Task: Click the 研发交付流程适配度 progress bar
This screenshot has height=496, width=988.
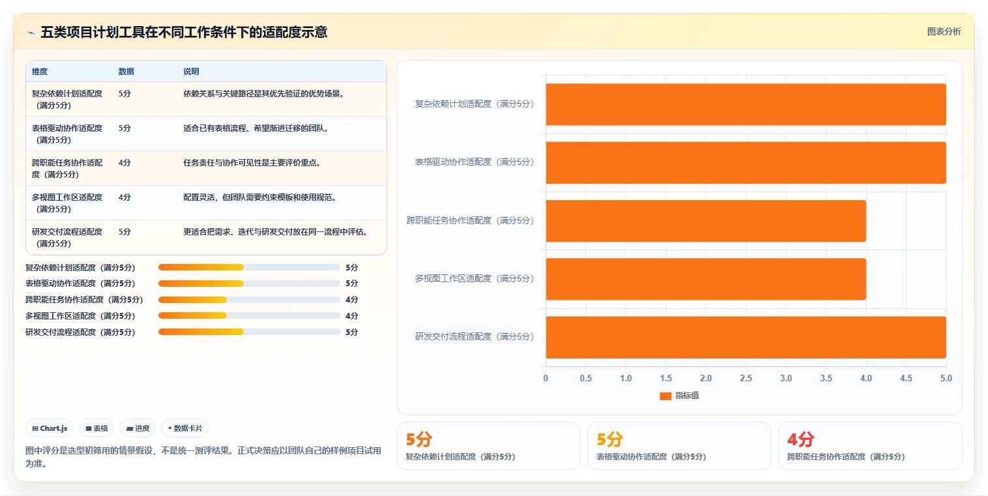Action: pos(249,332)
